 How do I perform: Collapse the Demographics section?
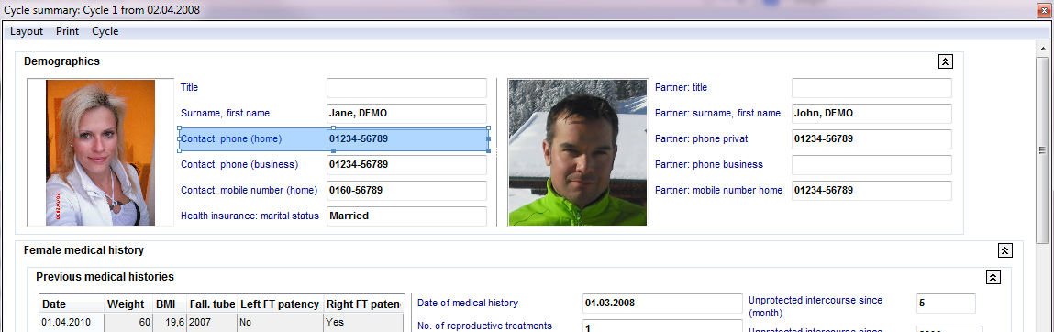(x=945, y=61)
